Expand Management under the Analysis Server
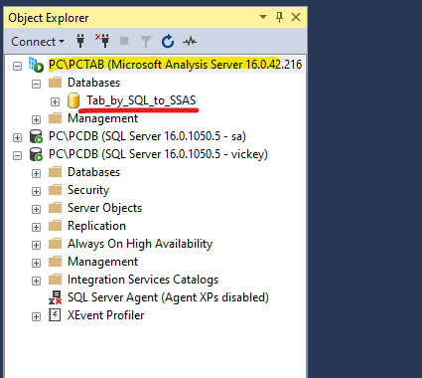Image resolution: width=422 pixels, height=378 pixels. tap(36, 119)
